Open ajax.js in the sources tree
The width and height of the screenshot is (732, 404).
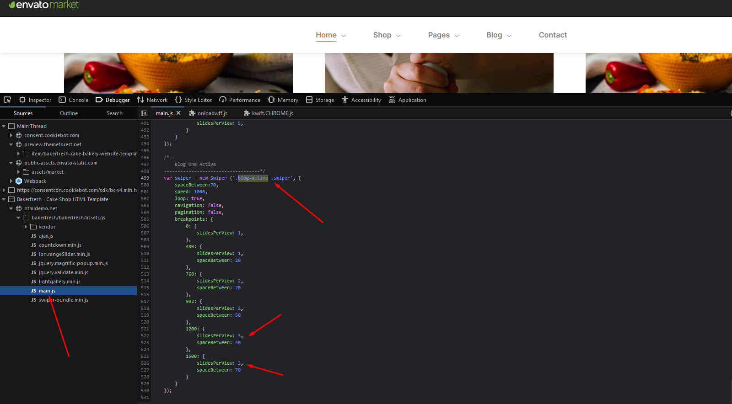[46, 236]
